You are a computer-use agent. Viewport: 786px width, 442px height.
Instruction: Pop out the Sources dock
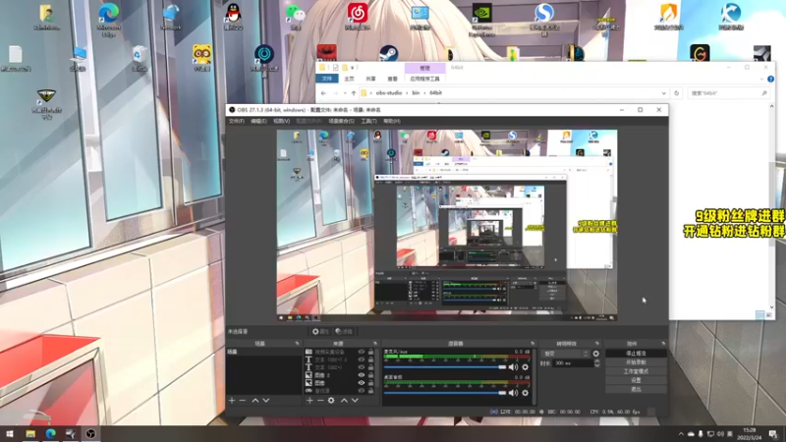pyautogui.click(x=375, y=343)
